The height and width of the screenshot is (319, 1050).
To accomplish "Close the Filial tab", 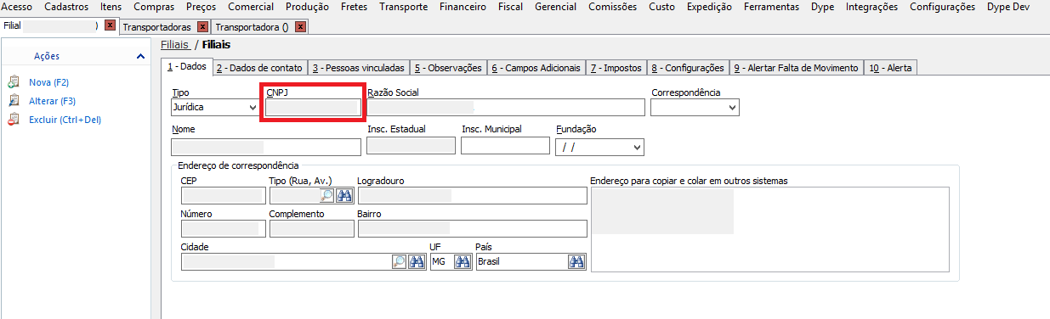I will coord(110,26).
